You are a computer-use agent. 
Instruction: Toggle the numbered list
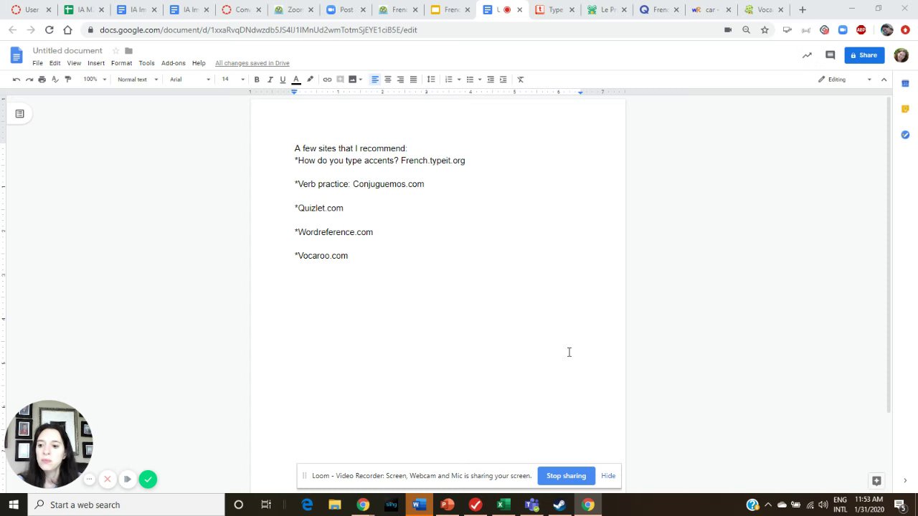[x=448, y=80]
